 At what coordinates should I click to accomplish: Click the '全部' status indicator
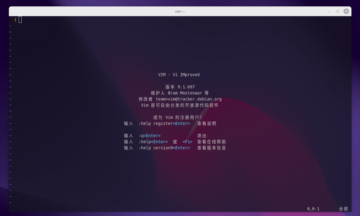(343, 209)
